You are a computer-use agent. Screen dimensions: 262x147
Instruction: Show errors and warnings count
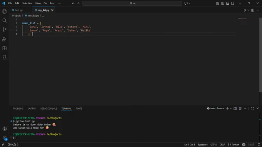click(13, 144)
